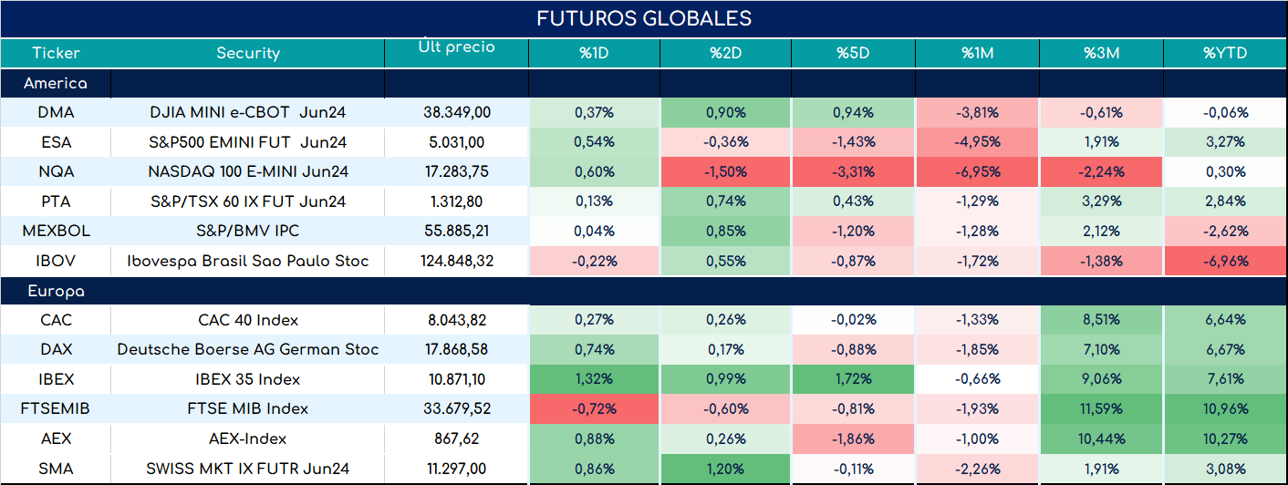Image resolution: width=1288 pixels, height=485 pixels.
Task: Select the SMA %2D cell 1,20%
Action: (727, 469)
